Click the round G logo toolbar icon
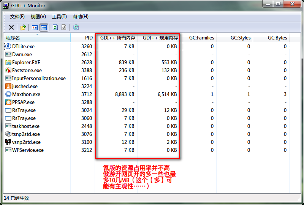The image size is (304, 205). point(76,27)
